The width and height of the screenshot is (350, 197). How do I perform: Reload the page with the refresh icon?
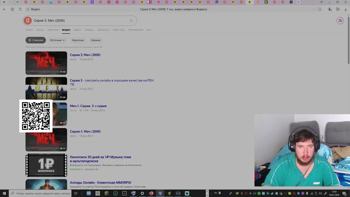20,9
